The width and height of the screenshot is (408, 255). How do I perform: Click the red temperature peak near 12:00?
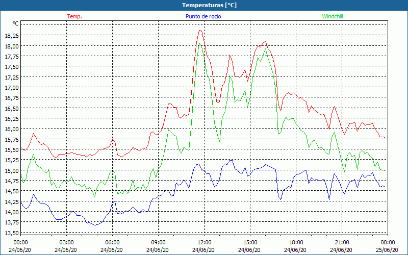(x=200, y=31)
